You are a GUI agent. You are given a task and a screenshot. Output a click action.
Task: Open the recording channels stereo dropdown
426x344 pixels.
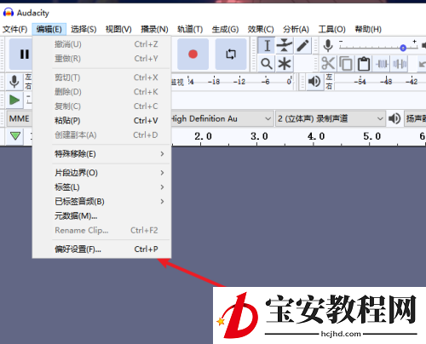(x=331, y=118)
